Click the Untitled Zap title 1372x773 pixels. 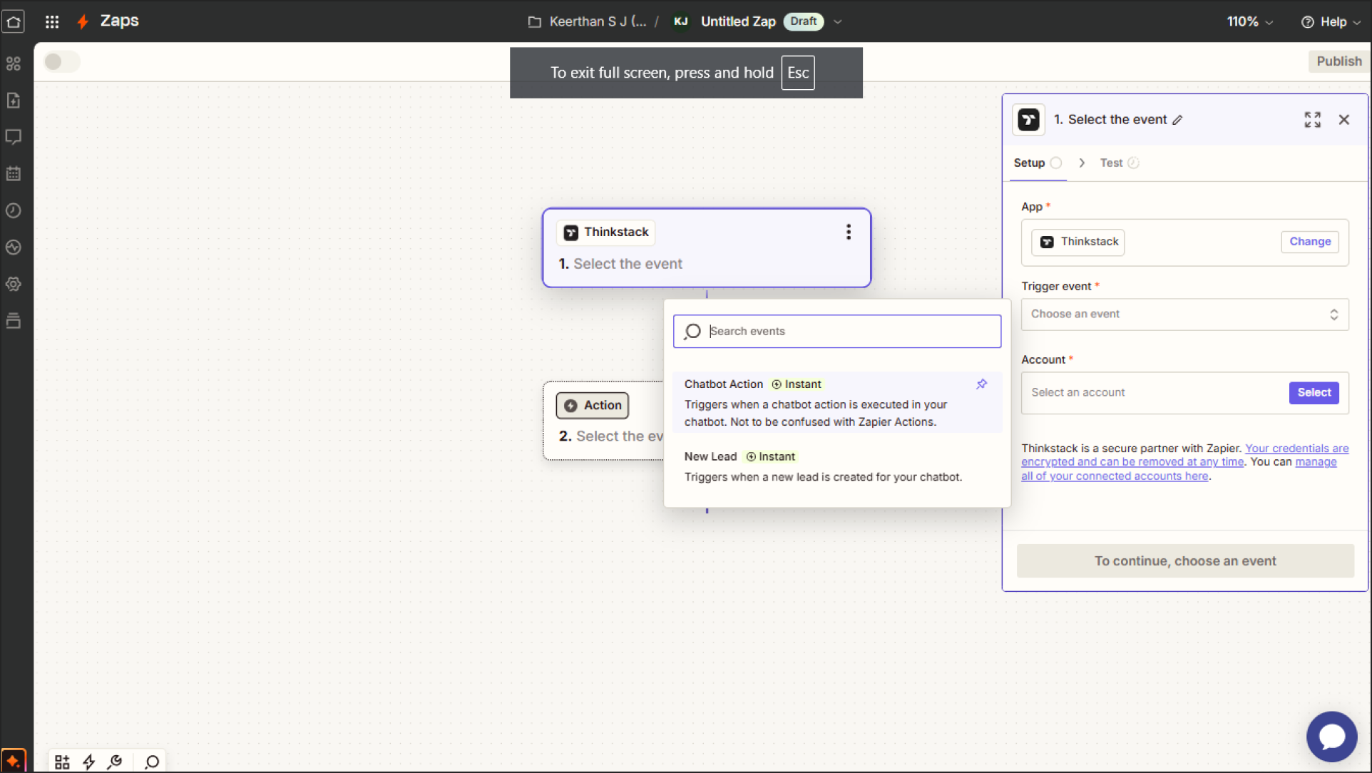point(737,21)
